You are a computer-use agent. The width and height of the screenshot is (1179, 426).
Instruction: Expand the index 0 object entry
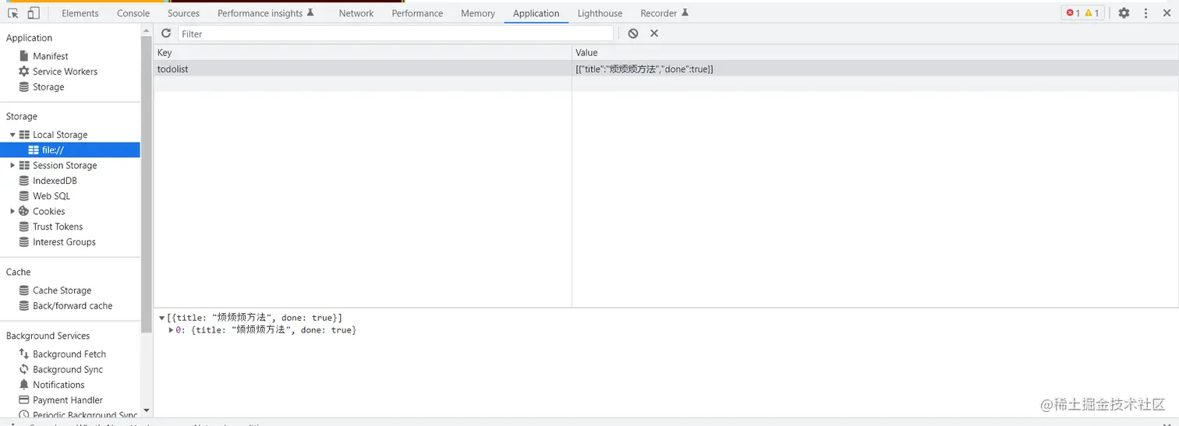pos(172,330)
